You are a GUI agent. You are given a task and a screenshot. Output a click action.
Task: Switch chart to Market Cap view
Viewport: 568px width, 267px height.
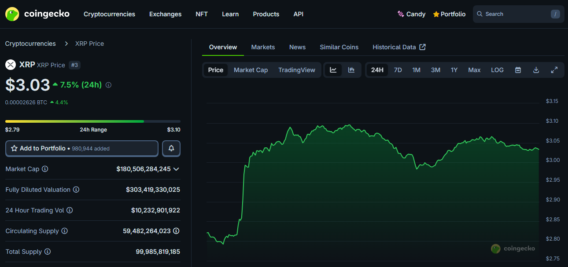point(251,70)
